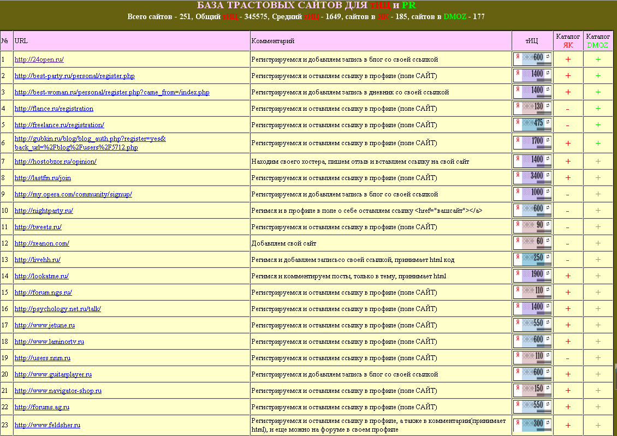The image size is (617, 436).
Task: Click the 'тИЦ' column header cell
Action: [x=532, y=41]
